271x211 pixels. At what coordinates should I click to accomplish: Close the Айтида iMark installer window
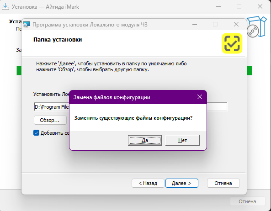[x=260, y=7]
